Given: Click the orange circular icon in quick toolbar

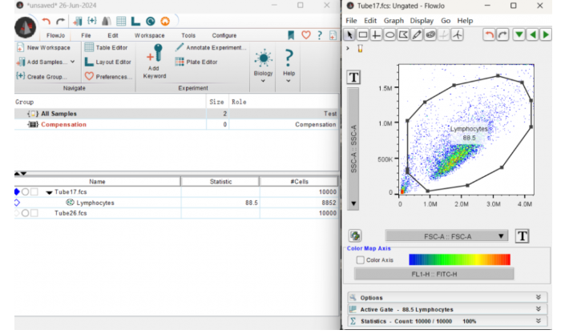Looking at the screenshot, I should click(x=165, y=22).
